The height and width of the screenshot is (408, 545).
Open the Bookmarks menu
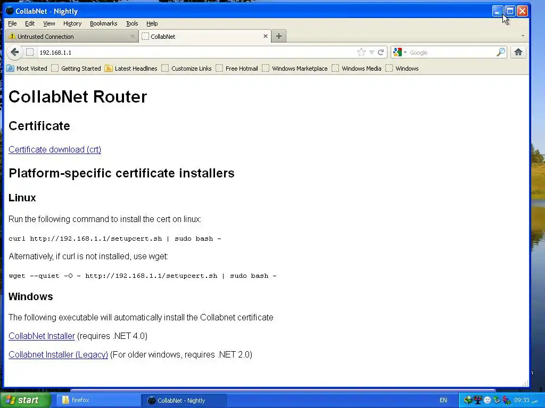(x=104, y=23)
